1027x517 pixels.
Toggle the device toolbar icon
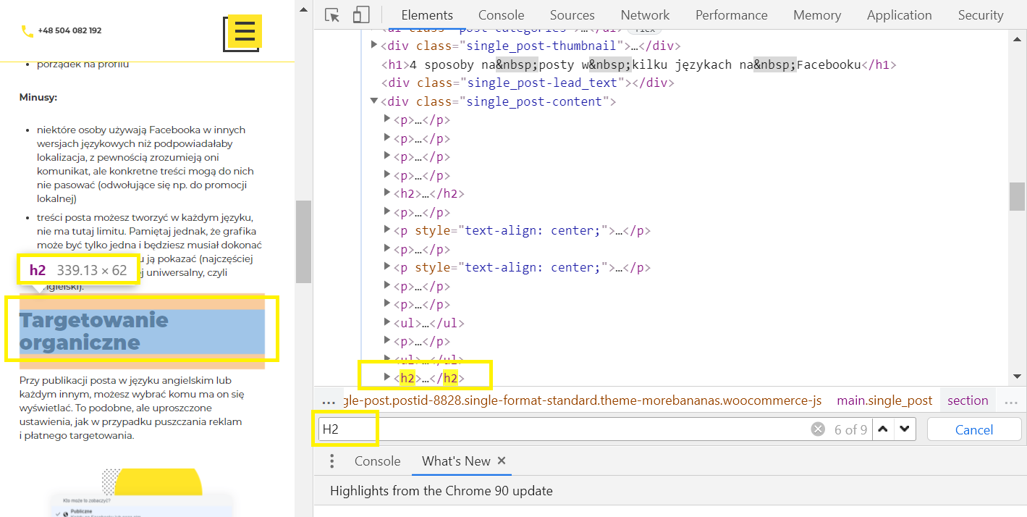click(361, 15)
